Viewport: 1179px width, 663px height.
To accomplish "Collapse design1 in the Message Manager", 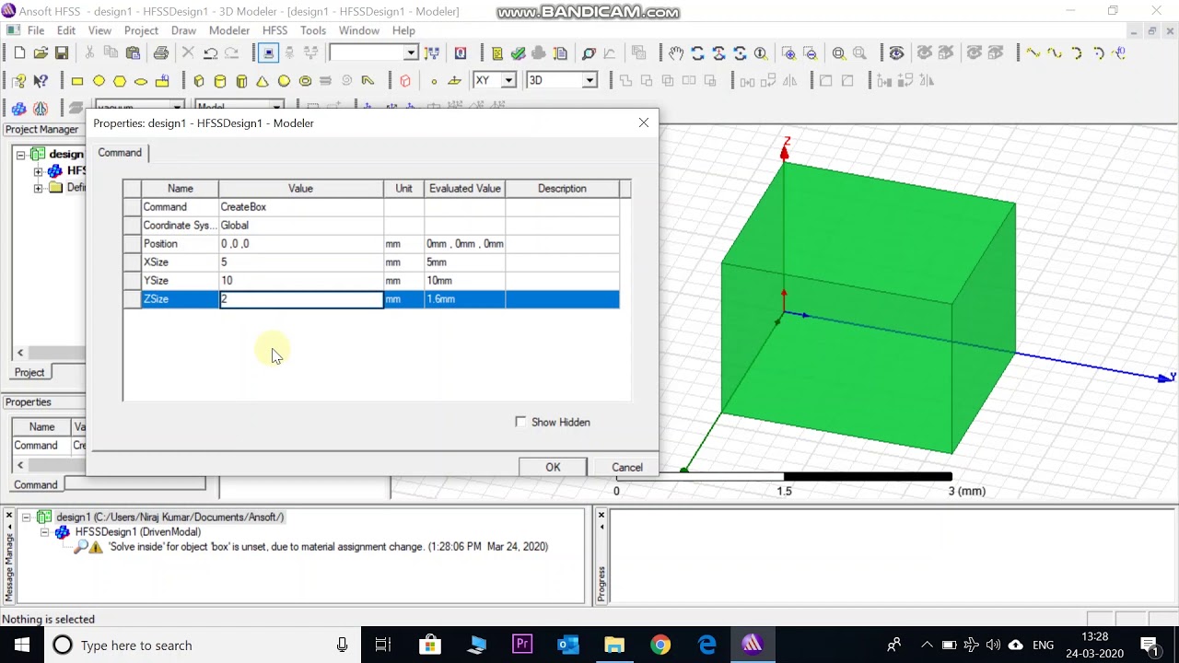I will (26, 517).
